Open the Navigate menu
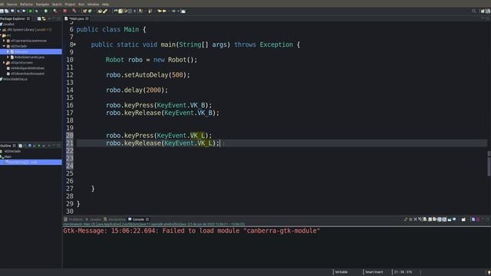 pos(42,5)
